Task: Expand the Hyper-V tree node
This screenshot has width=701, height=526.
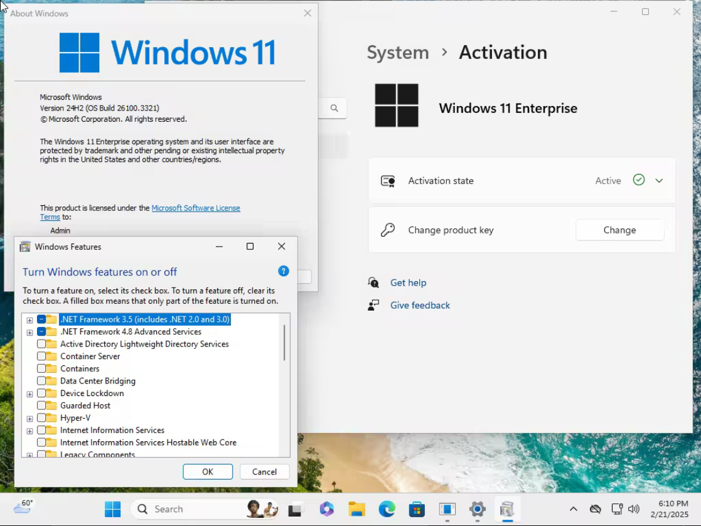Action: click(x=29, y=419)
